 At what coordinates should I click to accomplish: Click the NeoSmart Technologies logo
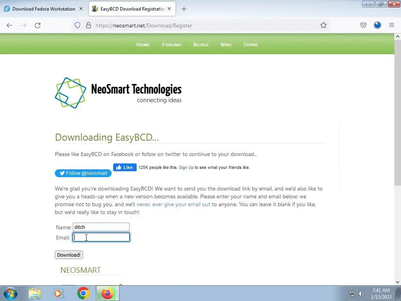[x=118, y=92]
